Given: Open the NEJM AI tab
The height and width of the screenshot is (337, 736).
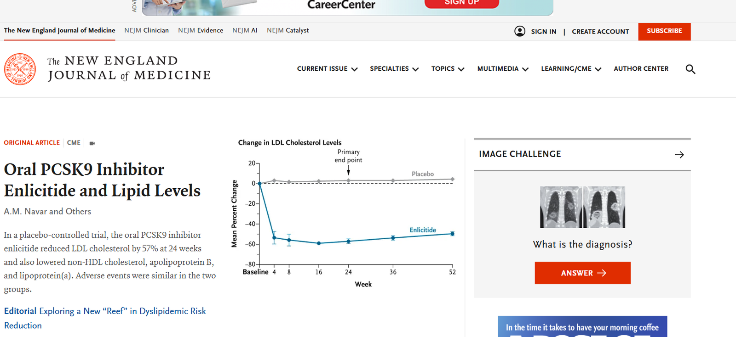Looking at the screenshot, I should 245,30.
